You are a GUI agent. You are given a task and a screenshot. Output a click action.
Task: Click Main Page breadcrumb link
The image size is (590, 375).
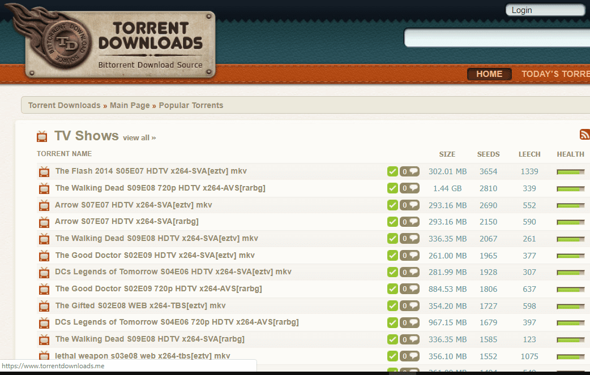click(130, 105)
